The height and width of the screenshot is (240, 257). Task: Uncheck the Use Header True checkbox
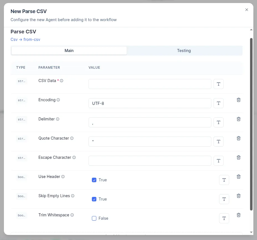click(94, 180)
